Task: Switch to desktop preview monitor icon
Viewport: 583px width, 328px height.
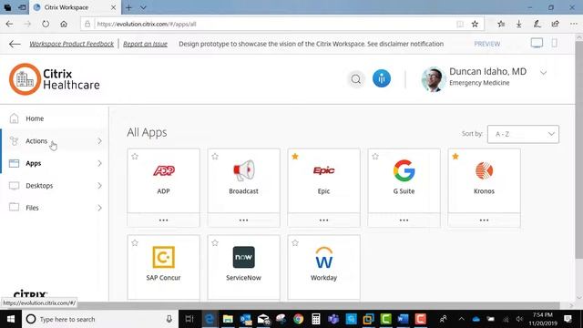Action: point(537,43)
